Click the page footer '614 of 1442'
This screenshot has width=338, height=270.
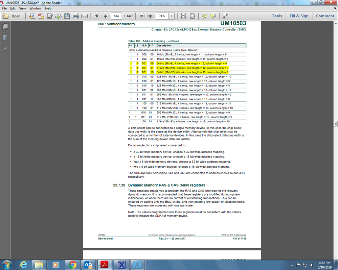click(240, 239)
